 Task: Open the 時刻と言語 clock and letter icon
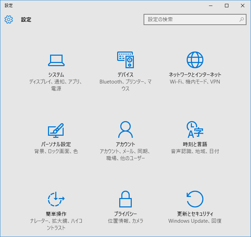[195, 129]
